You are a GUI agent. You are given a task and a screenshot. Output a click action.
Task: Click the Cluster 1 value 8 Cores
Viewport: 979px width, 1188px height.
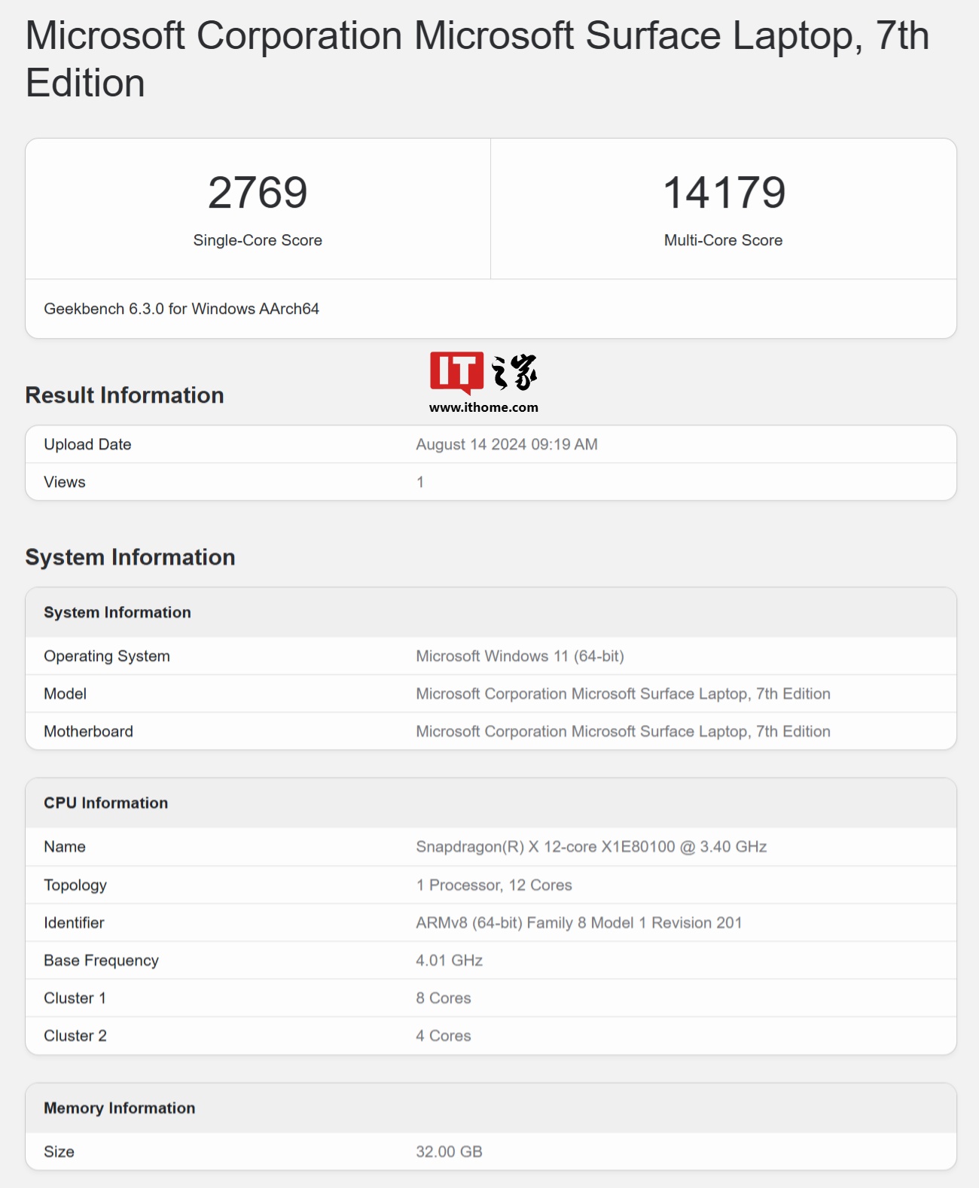pos(444,998)
